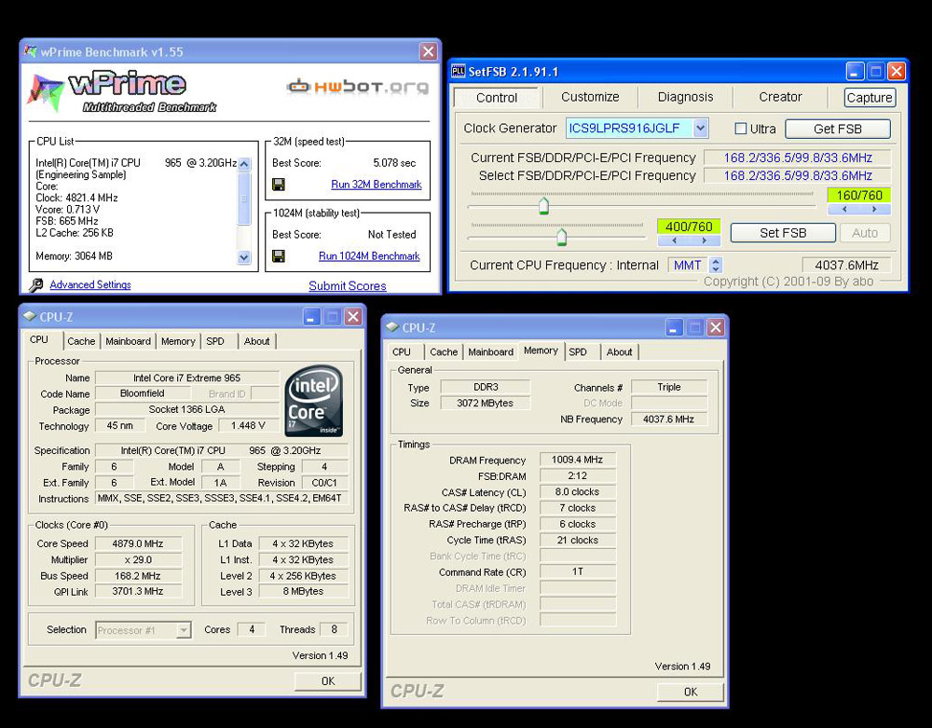
Task: Click the left CPU-Z title bar icon
Action: point(30,317)
